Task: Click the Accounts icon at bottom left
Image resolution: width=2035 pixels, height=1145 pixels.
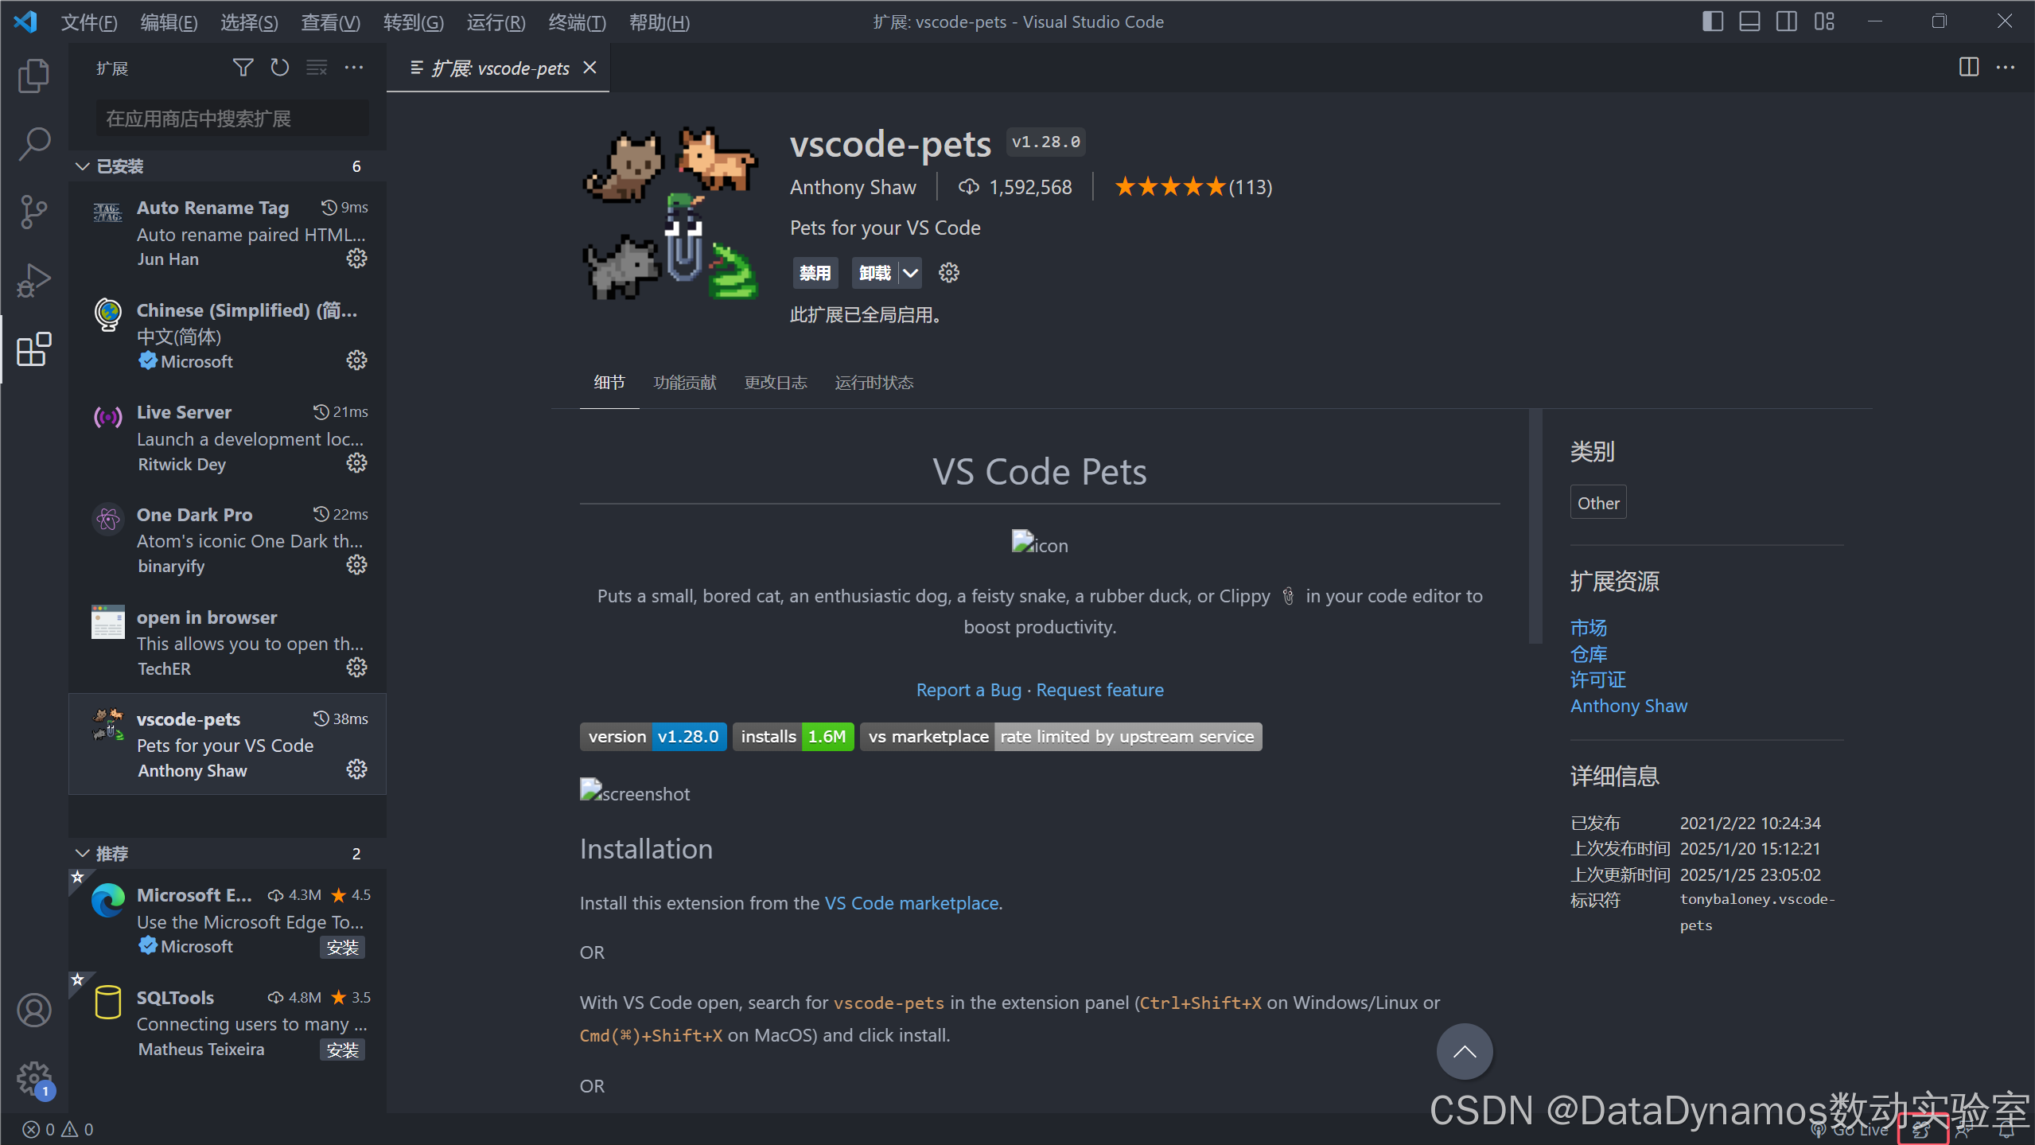Action: click(x=33, y=1010)
